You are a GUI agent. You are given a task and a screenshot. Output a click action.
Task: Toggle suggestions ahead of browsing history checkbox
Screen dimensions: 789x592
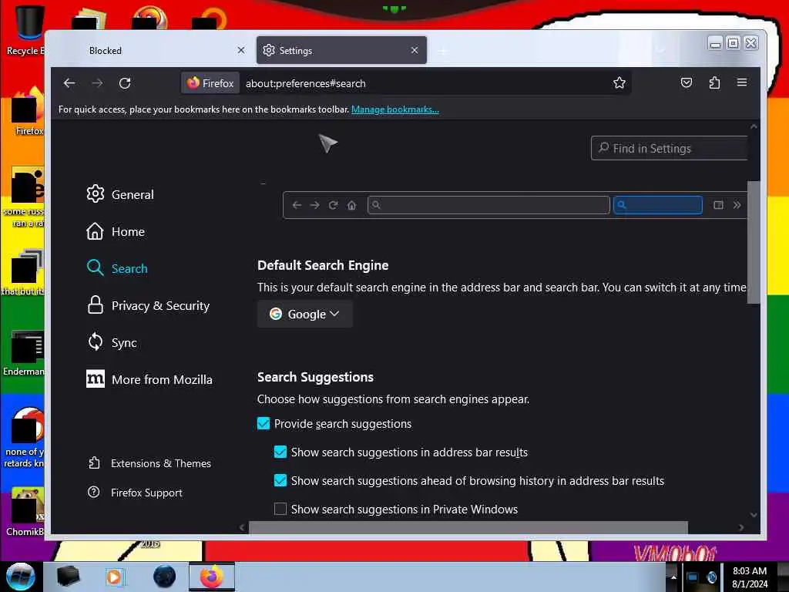point(280,481)
